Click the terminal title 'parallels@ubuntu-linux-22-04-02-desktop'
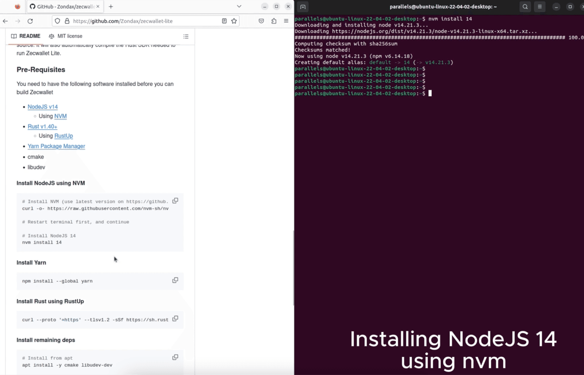The image size is (584, 375). point(443,7)
